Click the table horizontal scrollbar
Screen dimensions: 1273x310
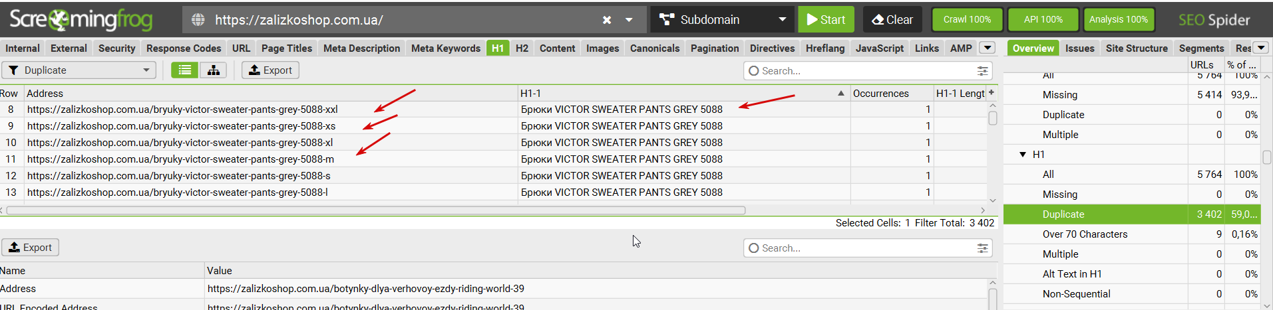376,210
